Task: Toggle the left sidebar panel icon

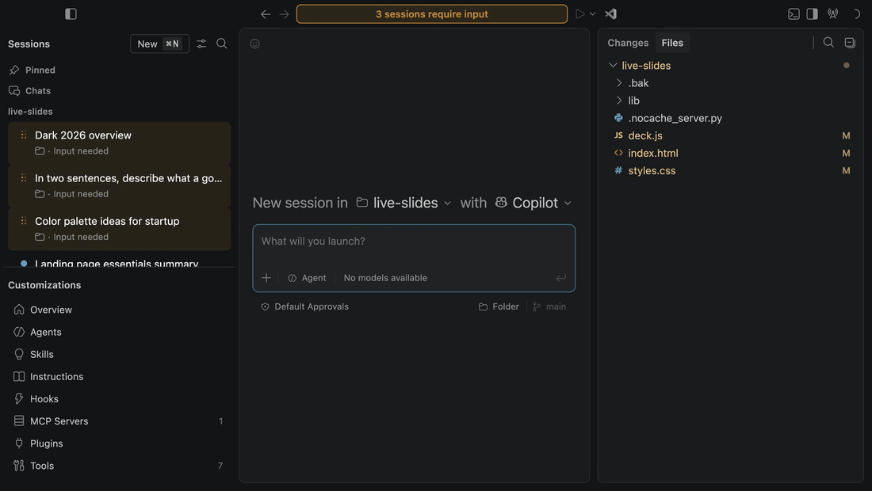Action: pyautogui.click(x=71, y=14)
